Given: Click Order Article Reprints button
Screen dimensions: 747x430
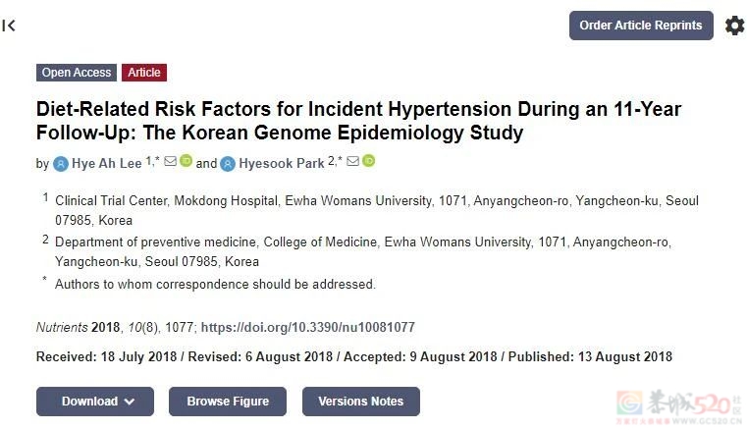Looking at the screenshot, I should (x=640, y=26).
